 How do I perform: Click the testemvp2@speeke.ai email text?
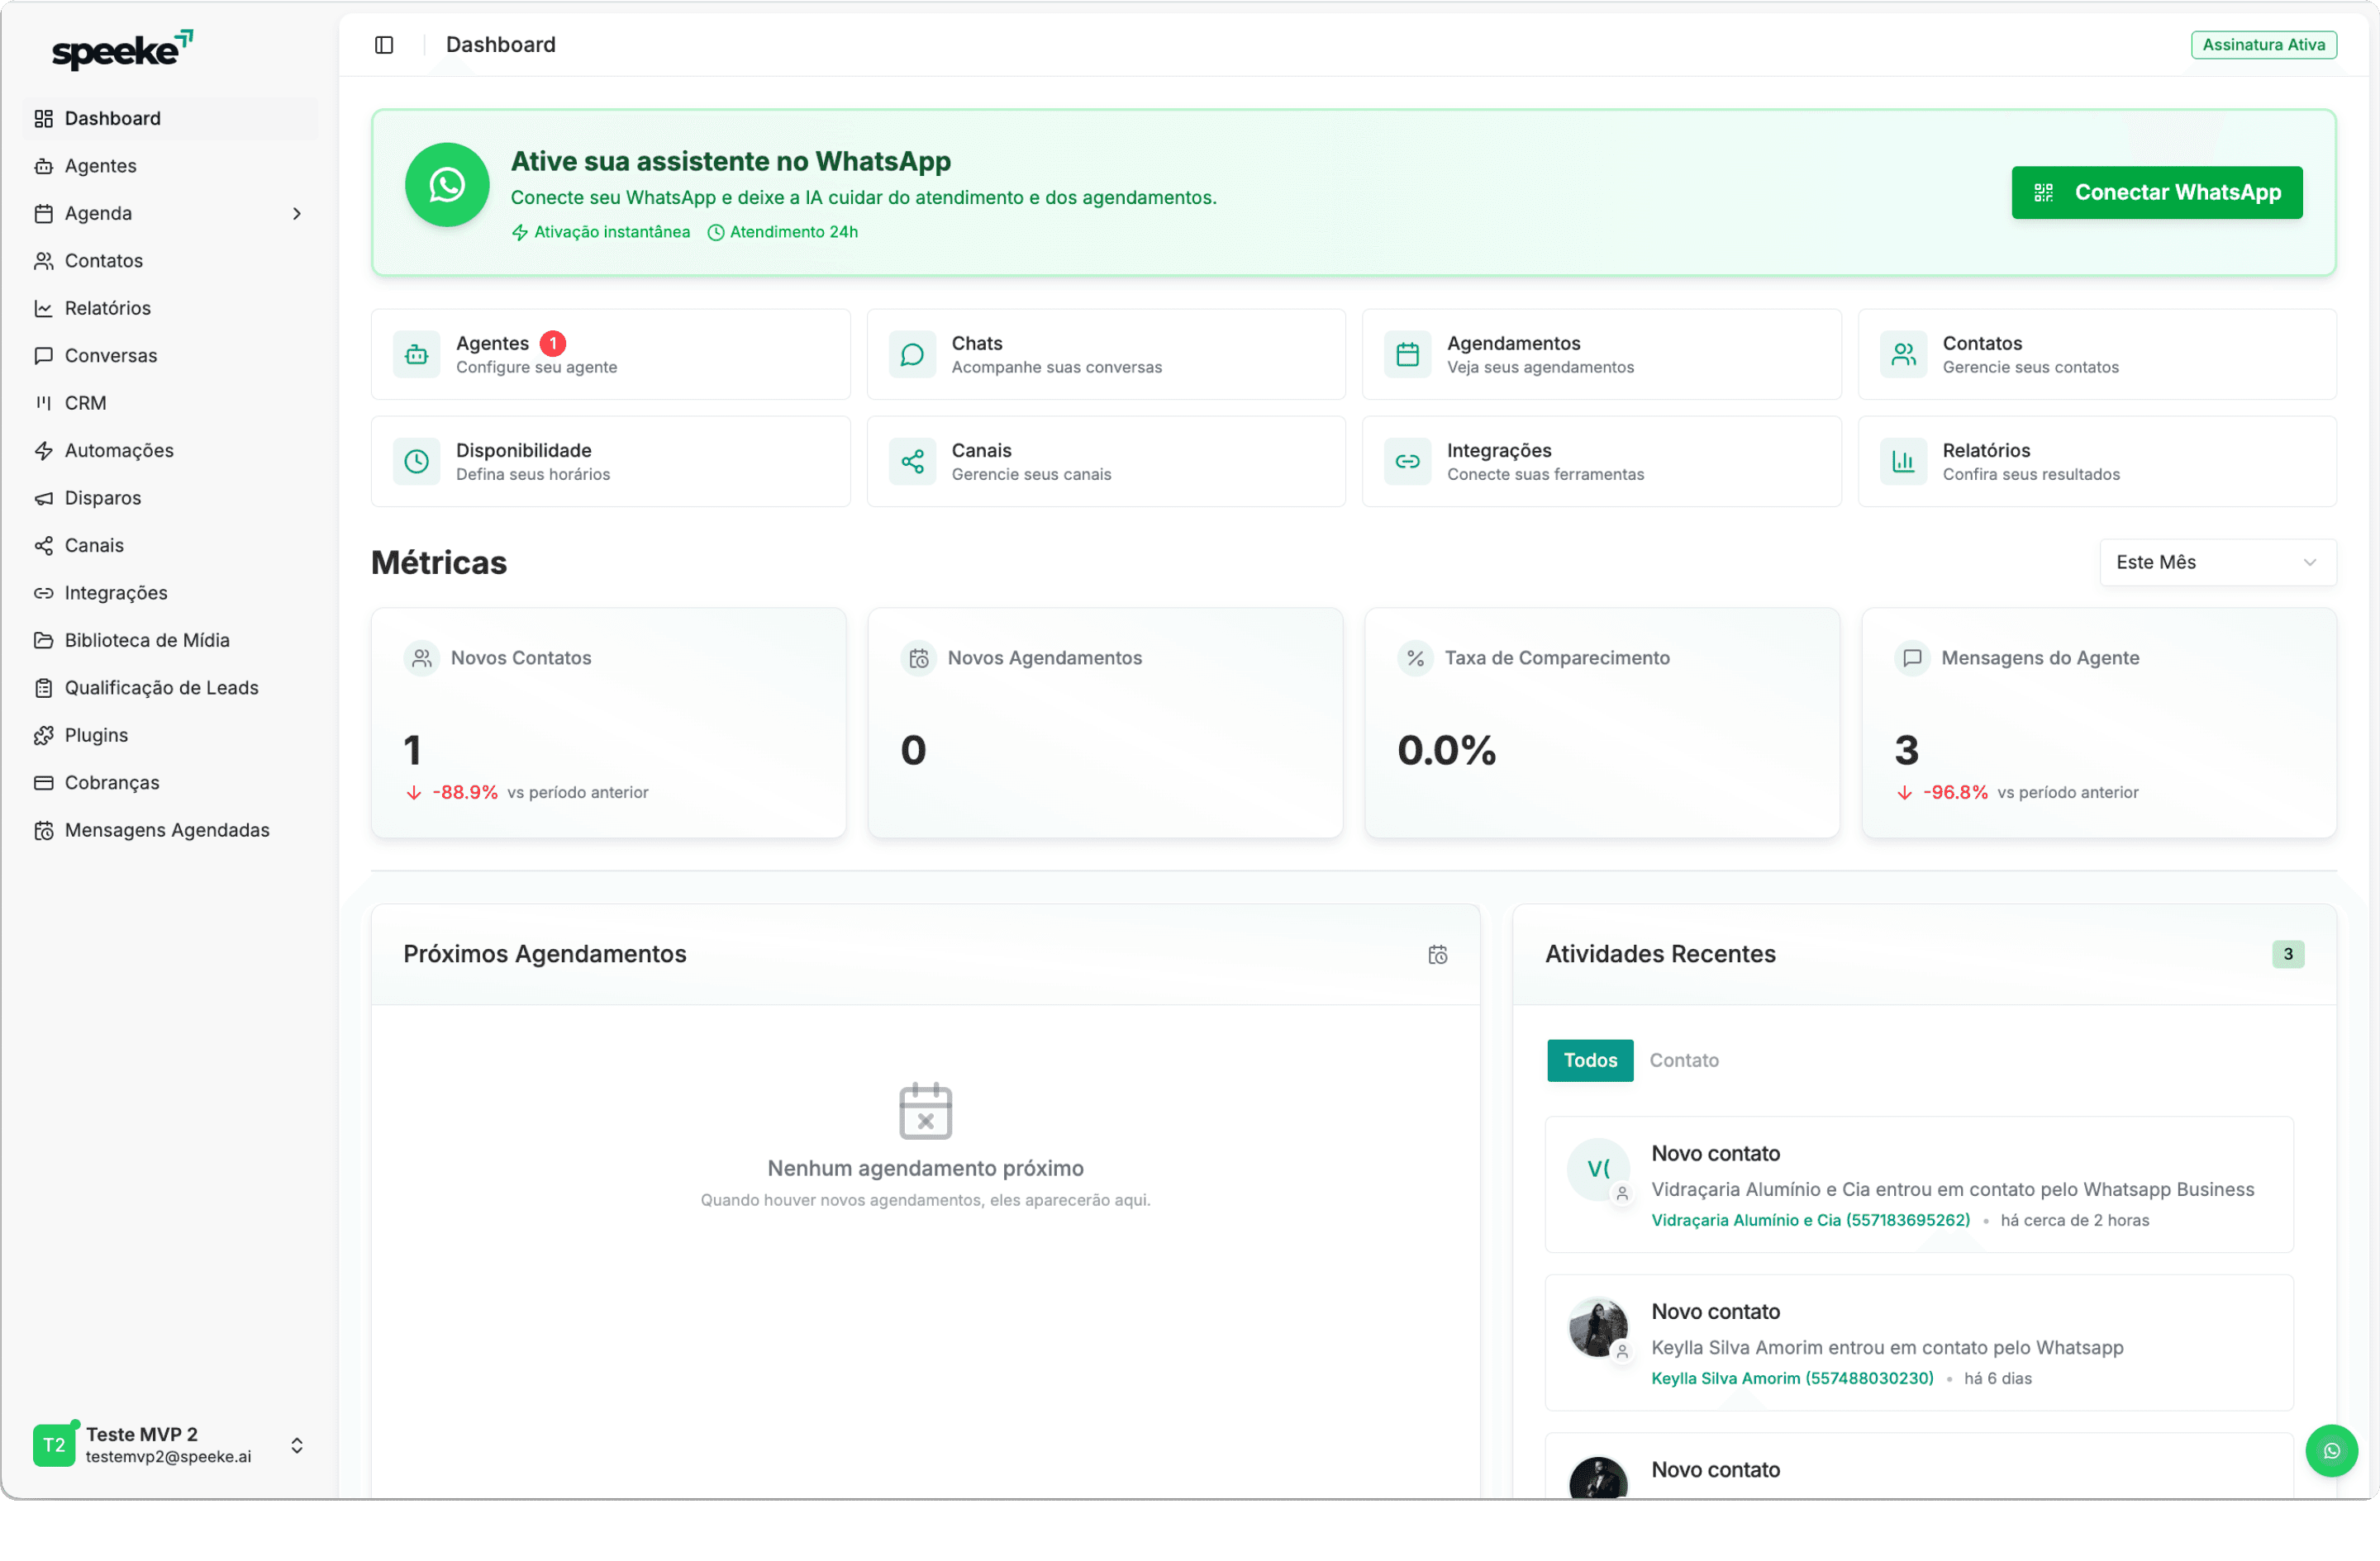168,1457
